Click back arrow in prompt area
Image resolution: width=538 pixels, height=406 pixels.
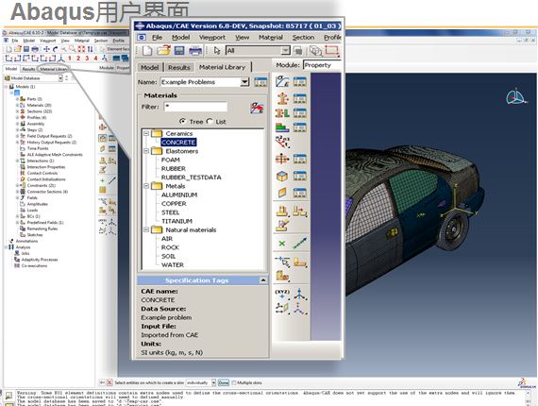tap(102, 382)
